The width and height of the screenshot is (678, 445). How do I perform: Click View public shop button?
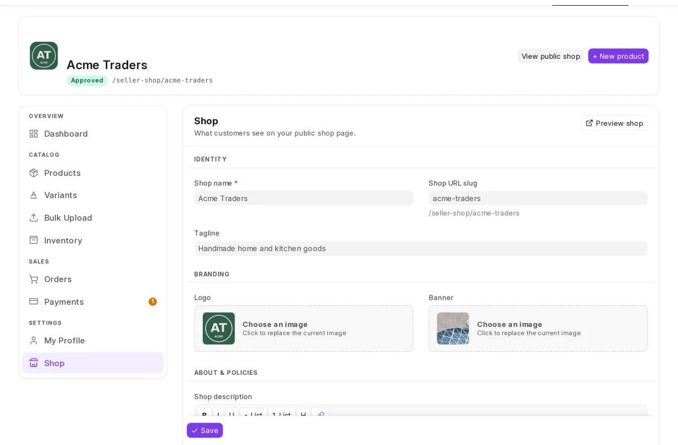(x=551, y=56)
